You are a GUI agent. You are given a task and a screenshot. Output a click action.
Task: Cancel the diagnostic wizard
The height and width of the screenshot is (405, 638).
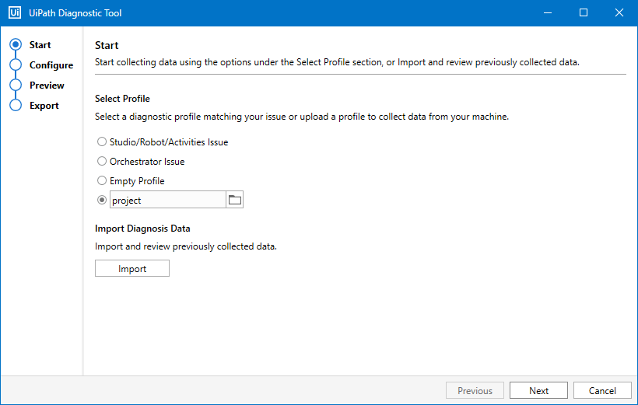[x=602, y=391]
